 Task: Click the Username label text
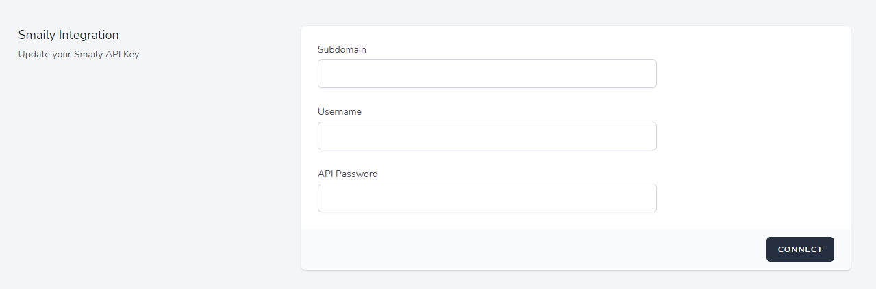[340, 111]
